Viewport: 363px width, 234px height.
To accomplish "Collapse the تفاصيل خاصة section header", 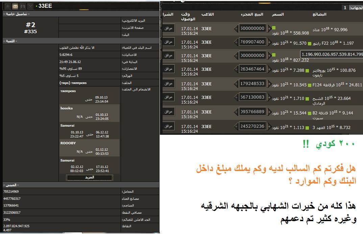I will [81, 14].
